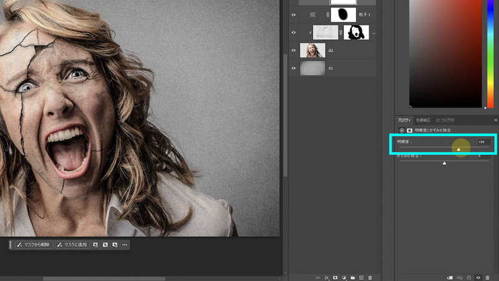Click select subject icon in contextual task bar
This screenshot has width=499, height=281.
pos(95,245)
